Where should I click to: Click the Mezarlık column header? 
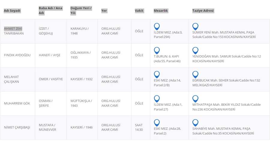click(161, 11)
